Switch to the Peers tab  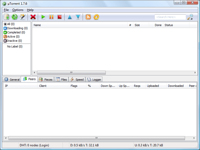click(x=29, y=79)
